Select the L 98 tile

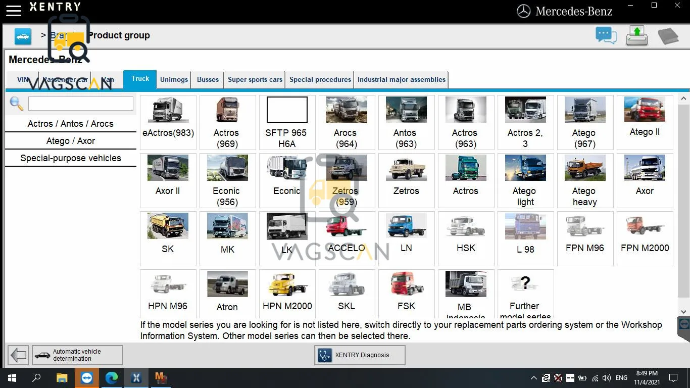click(x=526, y=238)
